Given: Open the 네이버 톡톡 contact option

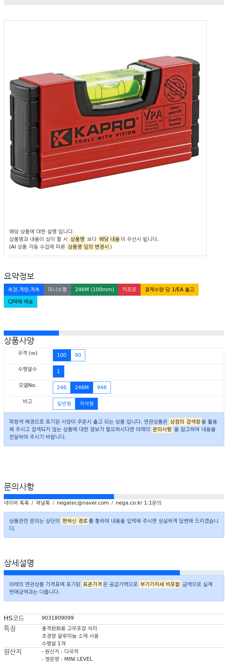Looking at the screenshot, I should tap(16, 503).
